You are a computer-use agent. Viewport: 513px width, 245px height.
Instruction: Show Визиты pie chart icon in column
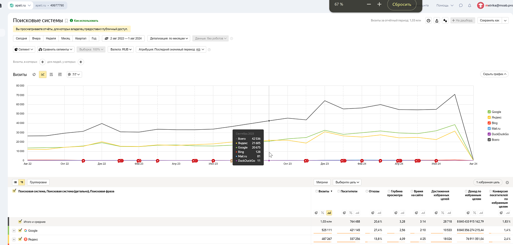click(x=316, y=213)
